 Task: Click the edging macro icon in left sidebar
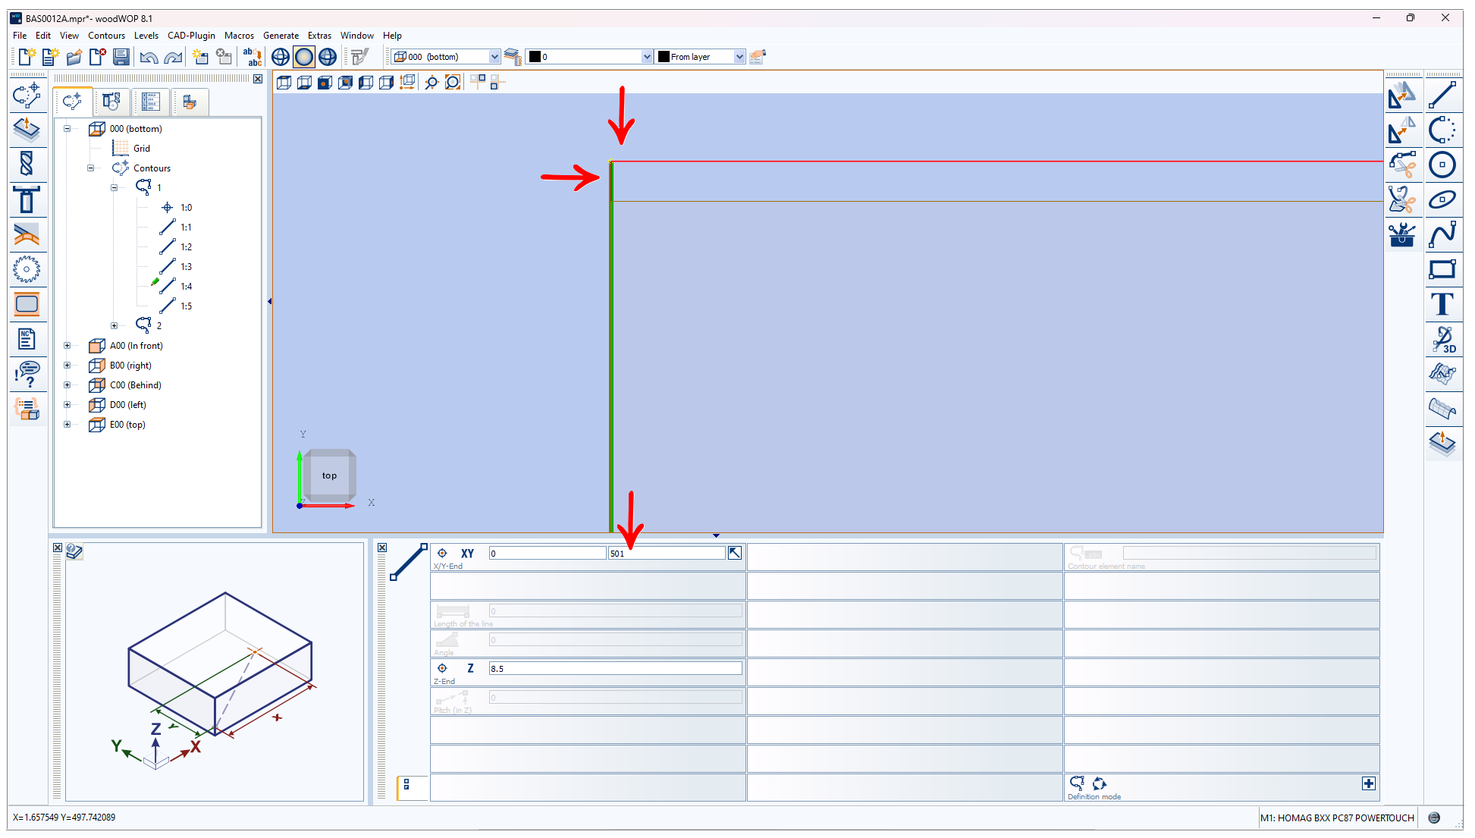[27, 234]
